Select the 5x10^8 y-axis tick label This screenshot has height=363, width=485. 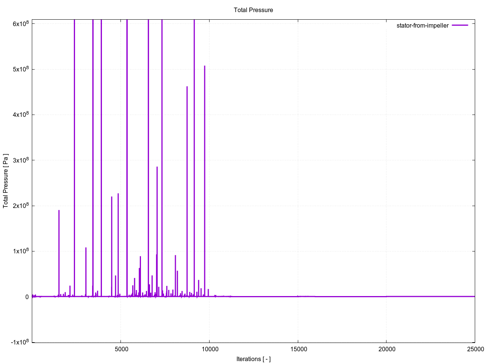tap(21, 69)
